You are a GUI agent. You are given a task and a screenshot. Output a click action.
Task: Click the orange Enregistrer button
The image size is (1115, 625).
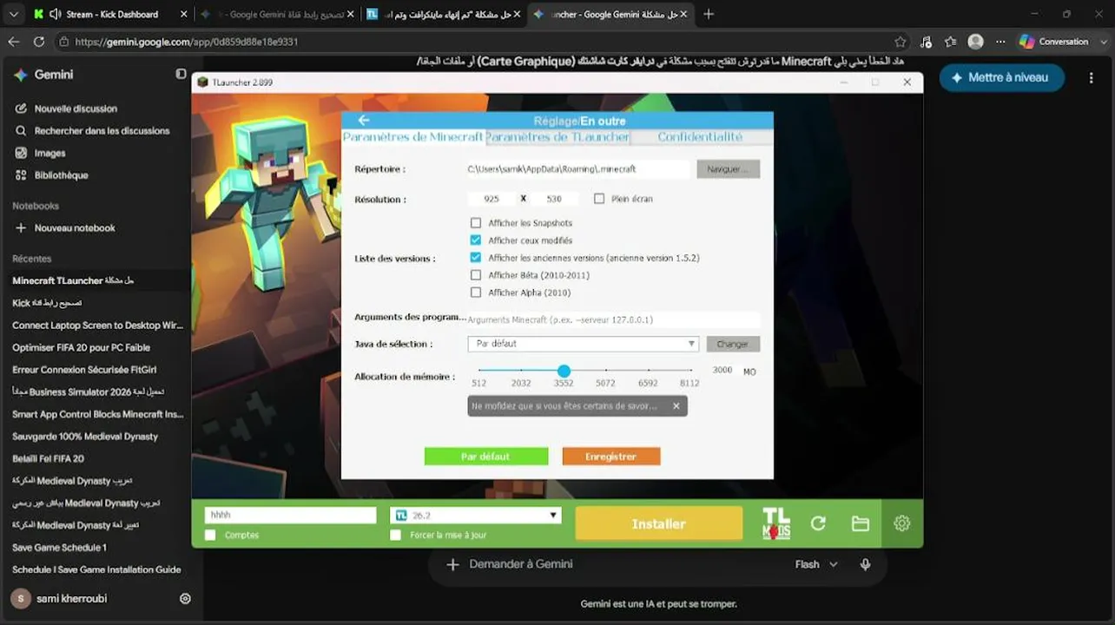coord(611,457)
